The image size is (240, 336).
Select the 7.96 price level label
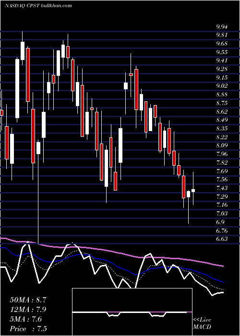[x=222, y=154]
